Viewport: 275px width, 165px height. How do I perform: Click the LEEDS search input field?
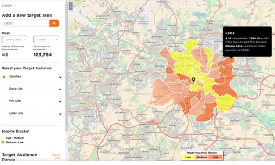tap(25, 23)
